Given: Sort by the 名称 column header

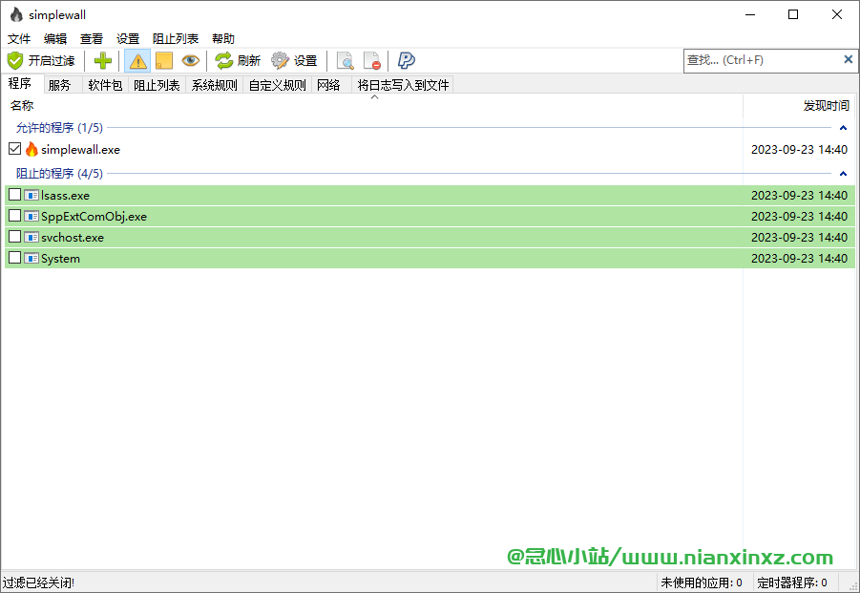Looking at the screenshot, I should tap(22, 105).
